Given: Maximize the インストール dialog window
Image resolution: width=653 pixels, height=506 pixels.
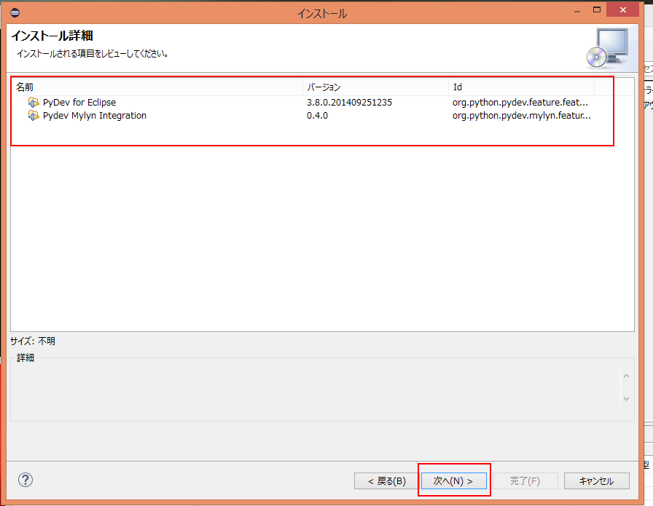Looking at the screenshot, I should [597, 10].
